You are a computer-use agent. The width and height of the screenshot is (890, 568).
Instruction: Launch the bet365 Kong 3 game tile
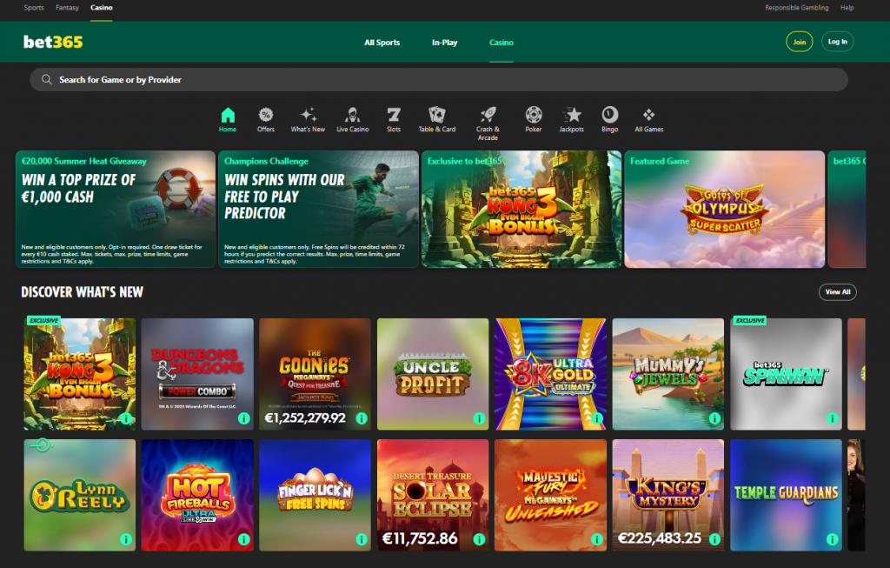click(79, 374)
